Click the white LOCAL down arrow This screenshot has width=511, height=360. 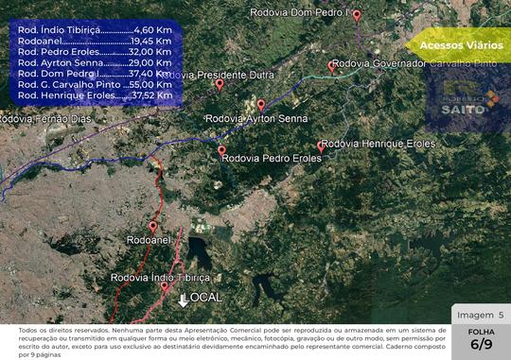click(x=184, y=301)
